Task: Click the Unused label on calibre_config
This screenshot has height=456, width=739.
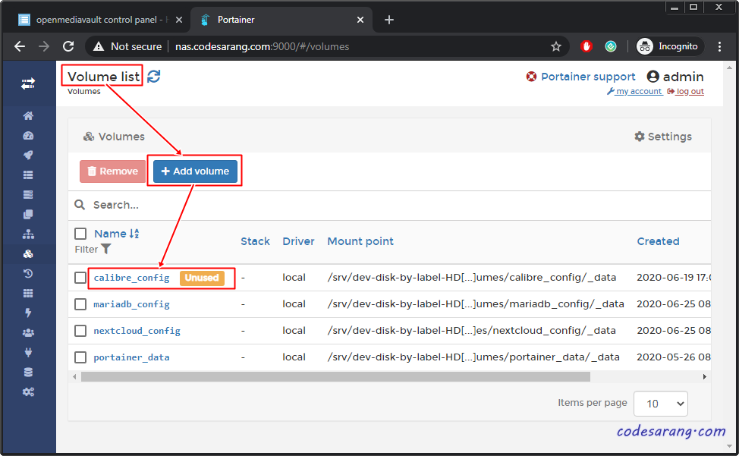Action: click(x=202, y=278)
